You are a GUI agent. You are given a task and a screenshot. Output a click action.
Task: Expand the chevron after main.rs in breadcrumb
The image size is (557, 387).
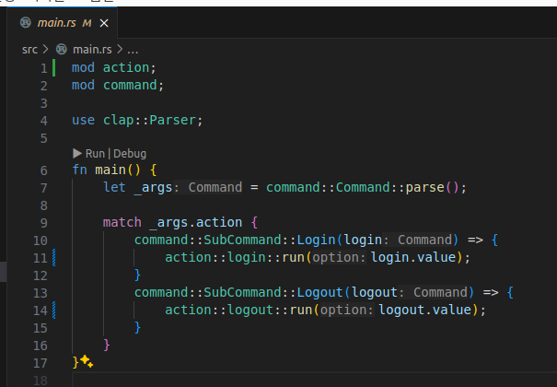click(x=120, y=49)
